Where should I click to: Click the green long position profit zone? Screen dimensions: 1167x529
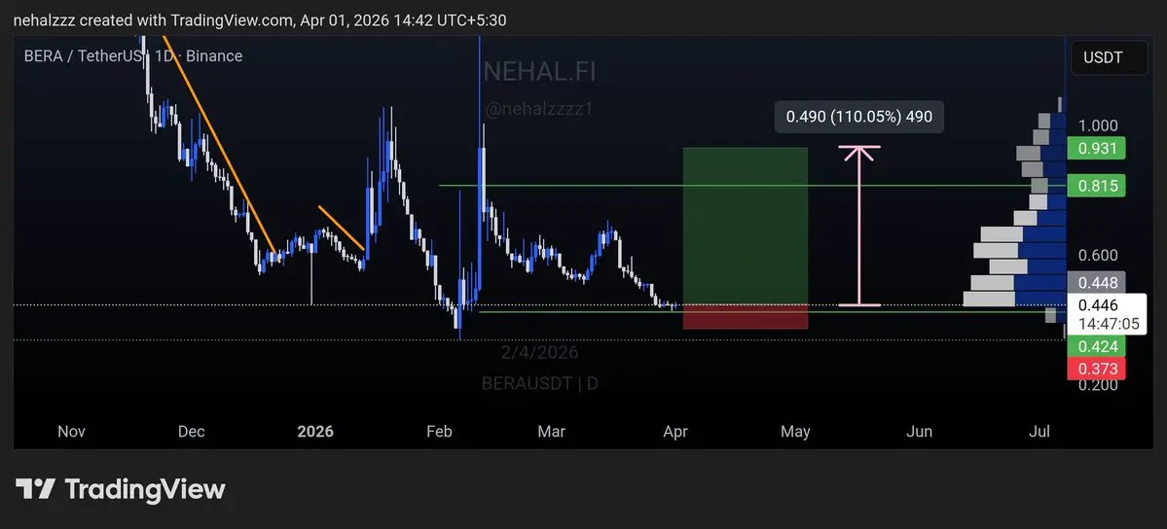pyautogui.click(x=745, y=226)
